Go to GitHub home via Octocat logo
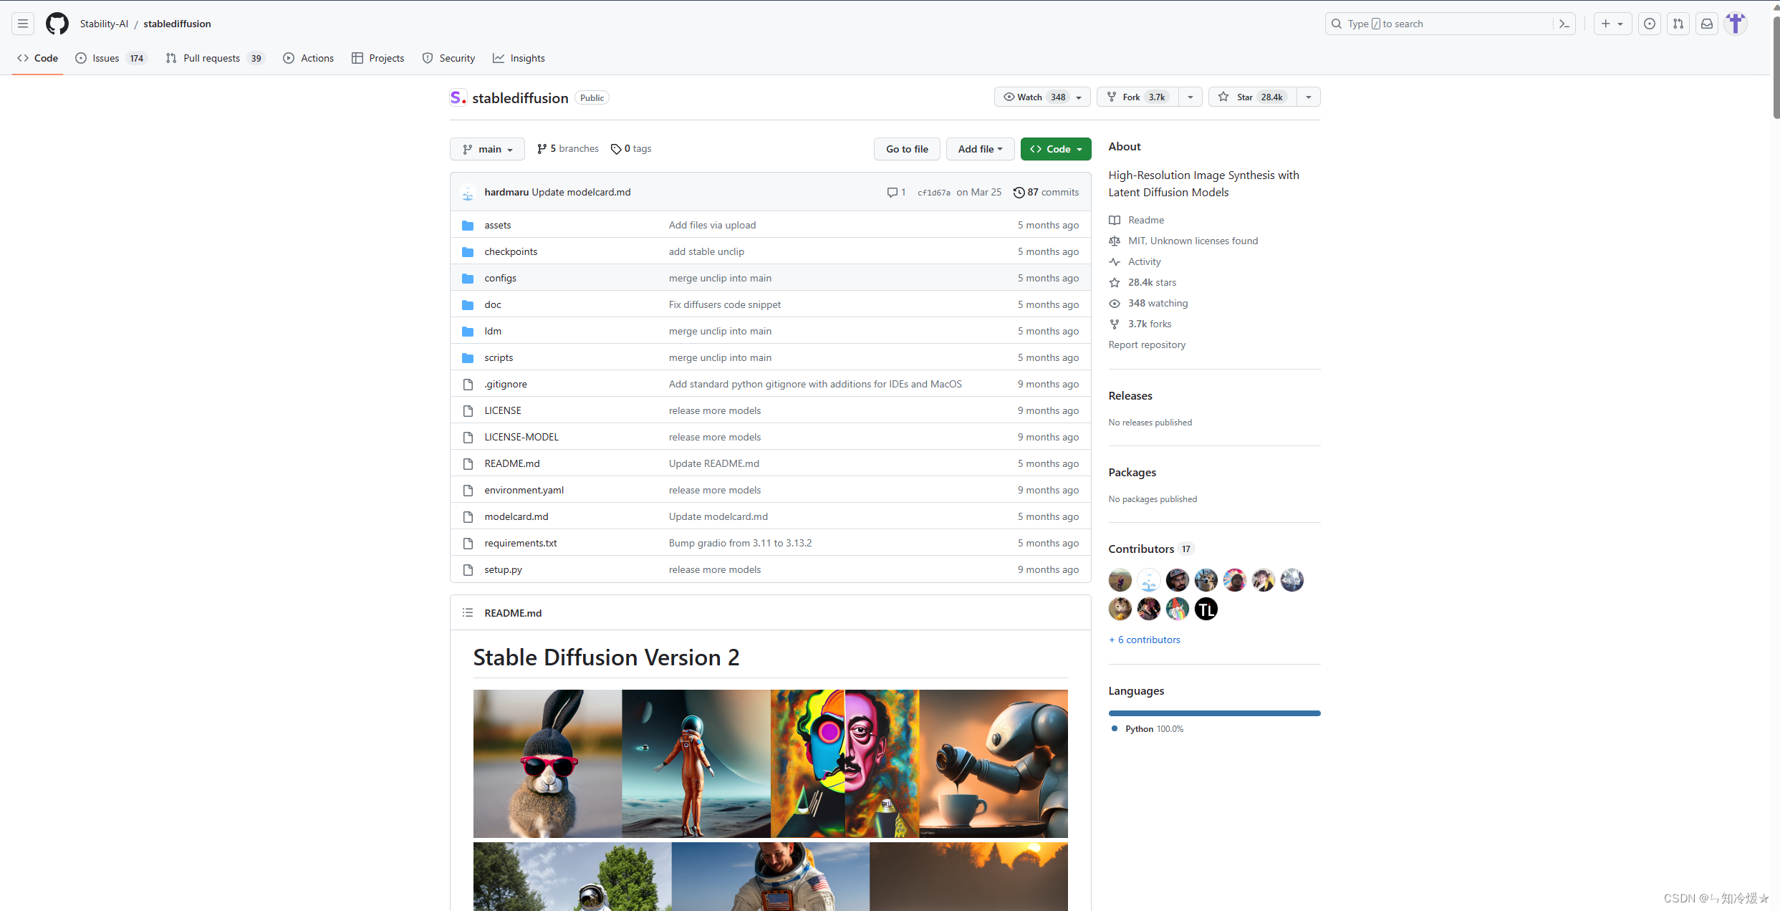 click(57, 24)
